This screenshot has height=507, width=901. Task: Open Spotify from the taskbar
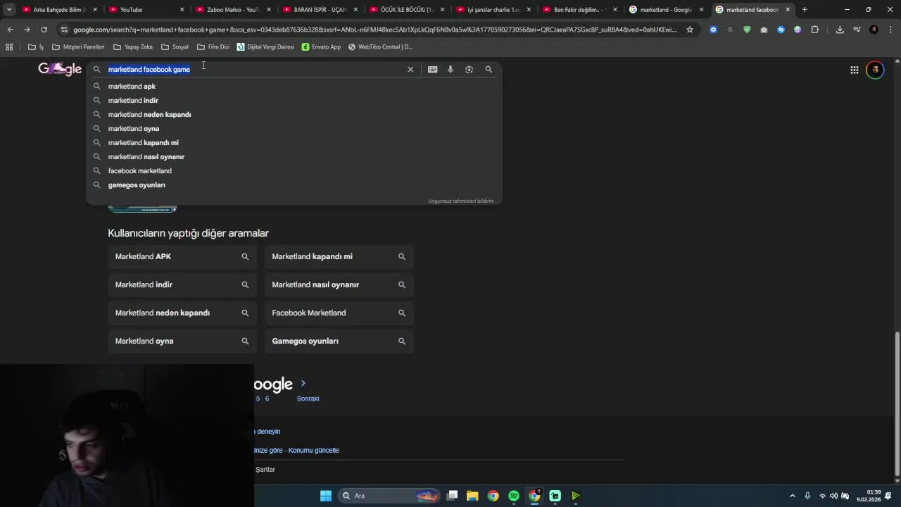514,496
